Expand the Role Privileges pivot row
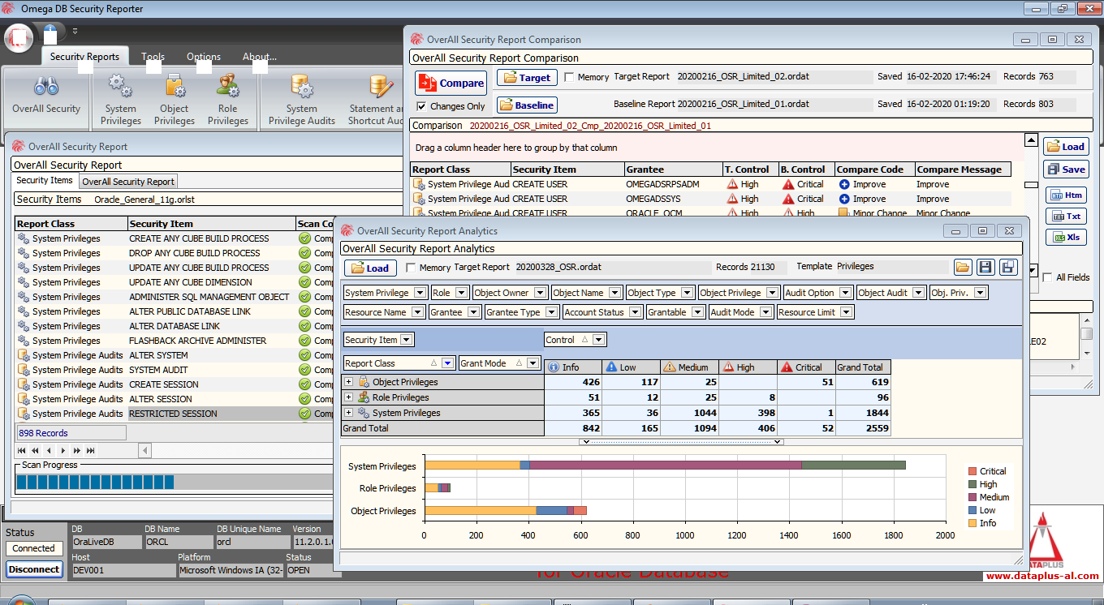The image size is (1104, 605). [349, 397]
